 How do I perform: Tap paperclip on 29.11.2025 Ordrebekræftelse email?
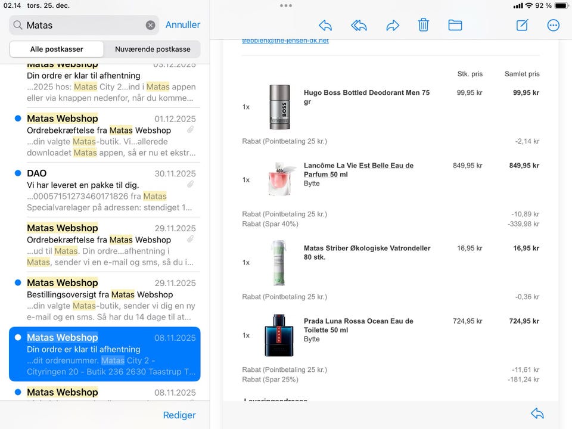[191, 239]
